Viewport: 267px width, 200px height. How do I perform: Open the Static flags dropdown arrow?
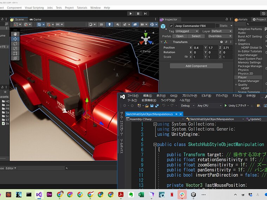[x=231, y=26]
